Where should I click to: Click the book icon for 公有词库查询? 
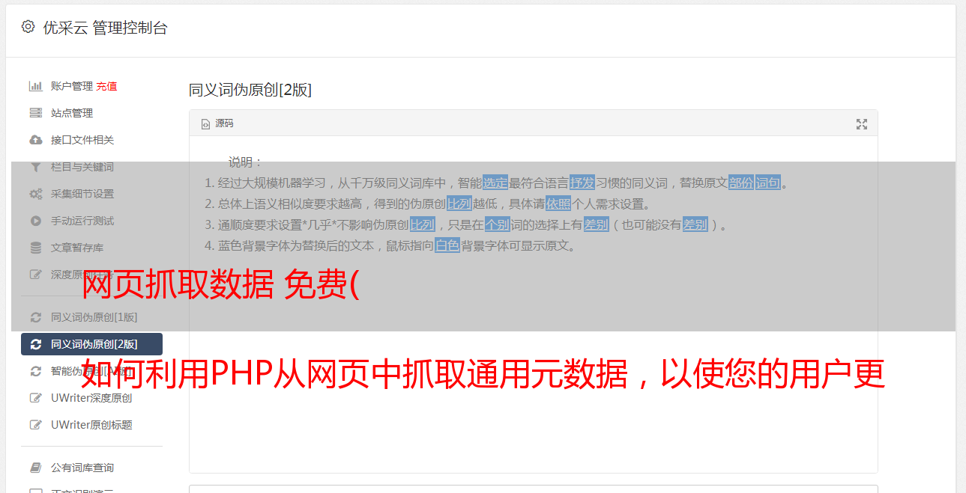pyautogui.click(x=35, y=468)
